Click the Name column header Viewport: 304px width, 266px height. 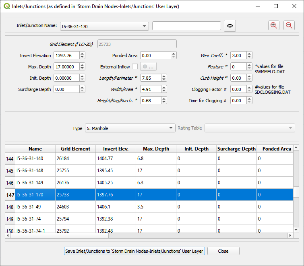[x=35, y=149]
